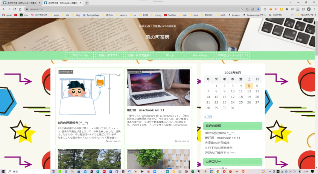Open recent post 大泉町の小泉城跡
Viewport: 318px width, 174px height.
pyautogui.click(x=217, y=143)
